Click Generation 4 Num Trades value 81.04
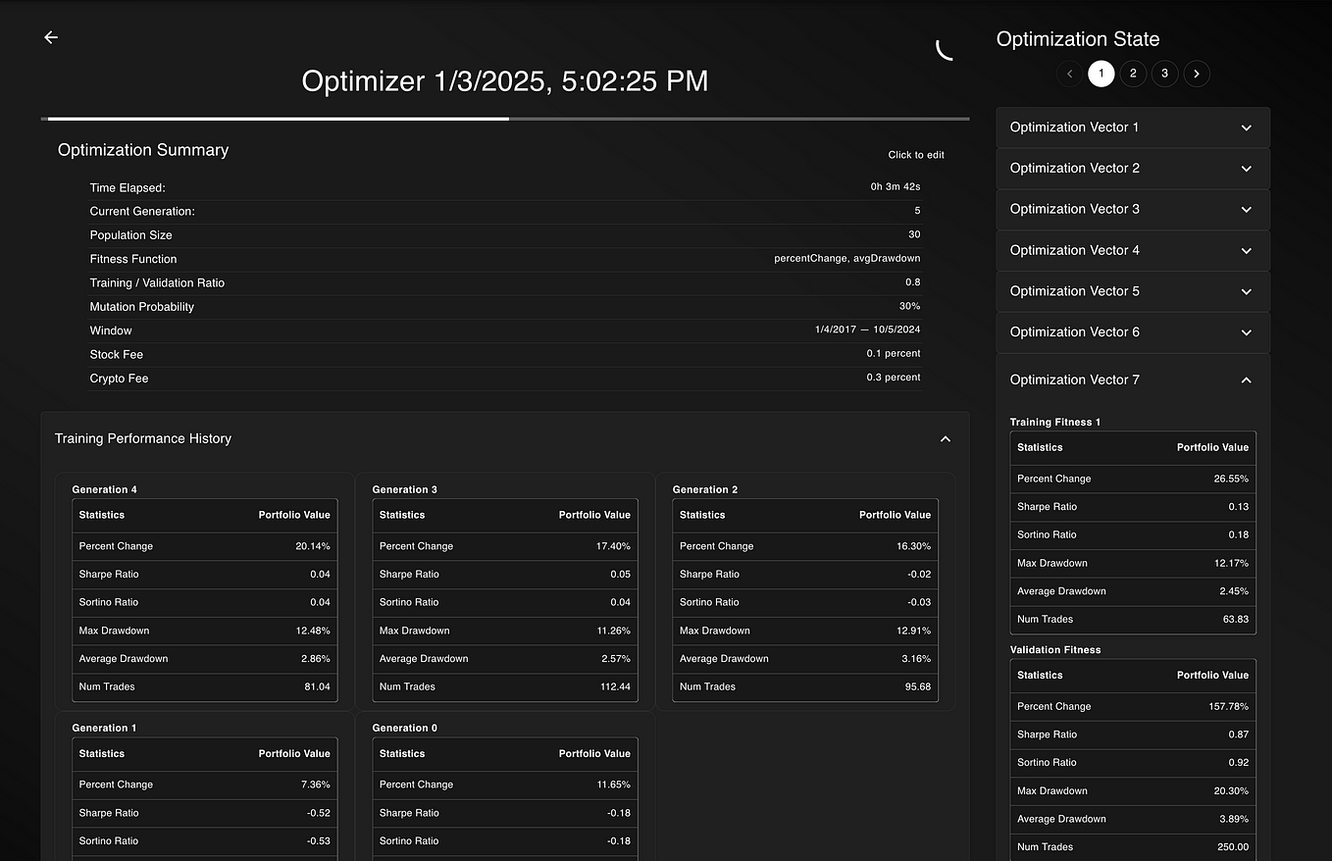The width and height of the screenshot is (1332, 861). click(317, 686)
